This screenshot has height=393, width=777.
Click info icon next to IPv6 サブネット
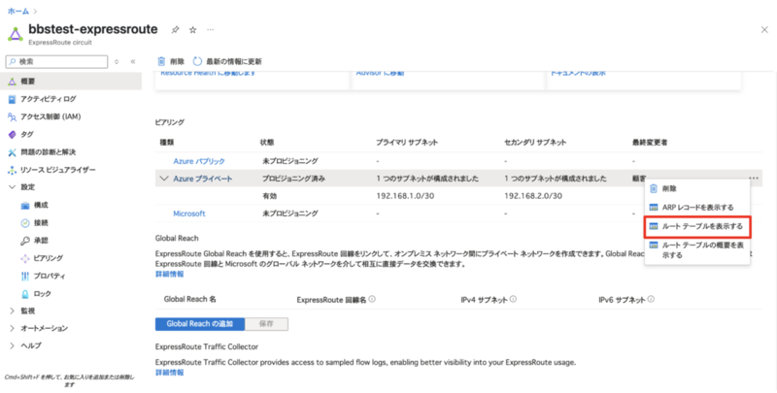click(x=651, y=299)
